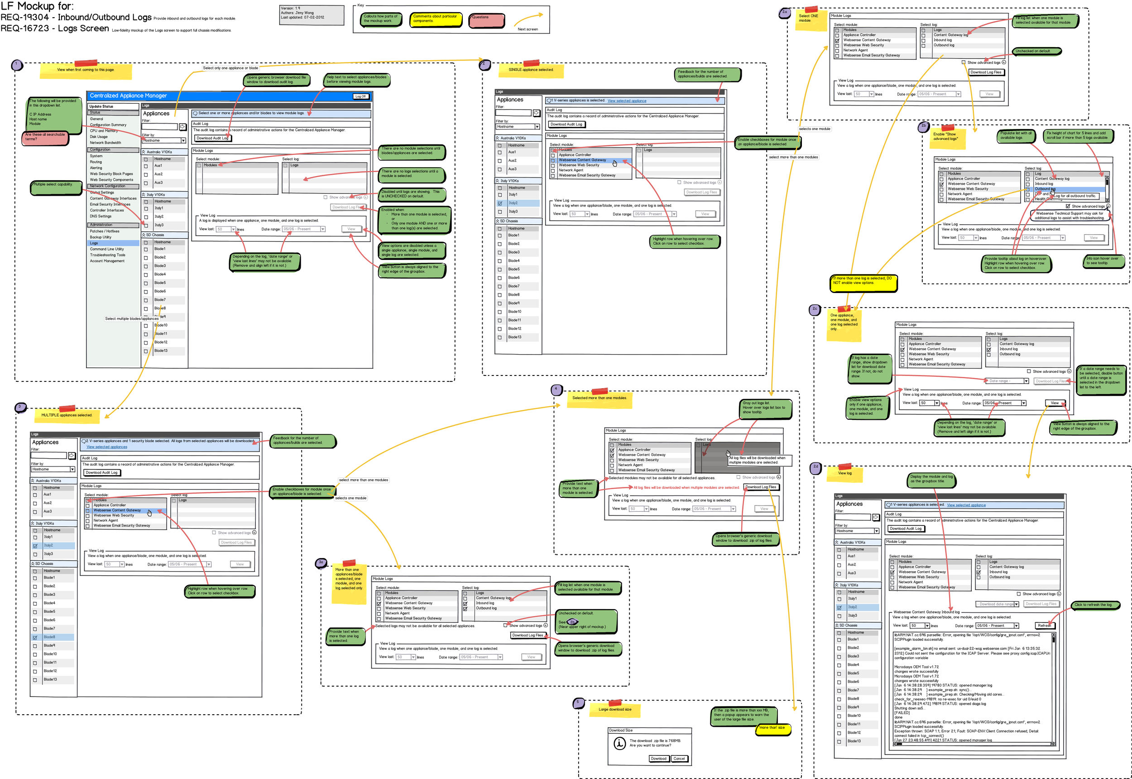
Task: Click Filter text field in panel 2d
Action: 854,517
